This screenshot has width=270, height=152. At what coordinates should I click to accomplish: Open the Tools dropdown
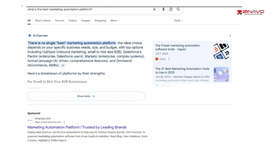click(x=178, y=21)
